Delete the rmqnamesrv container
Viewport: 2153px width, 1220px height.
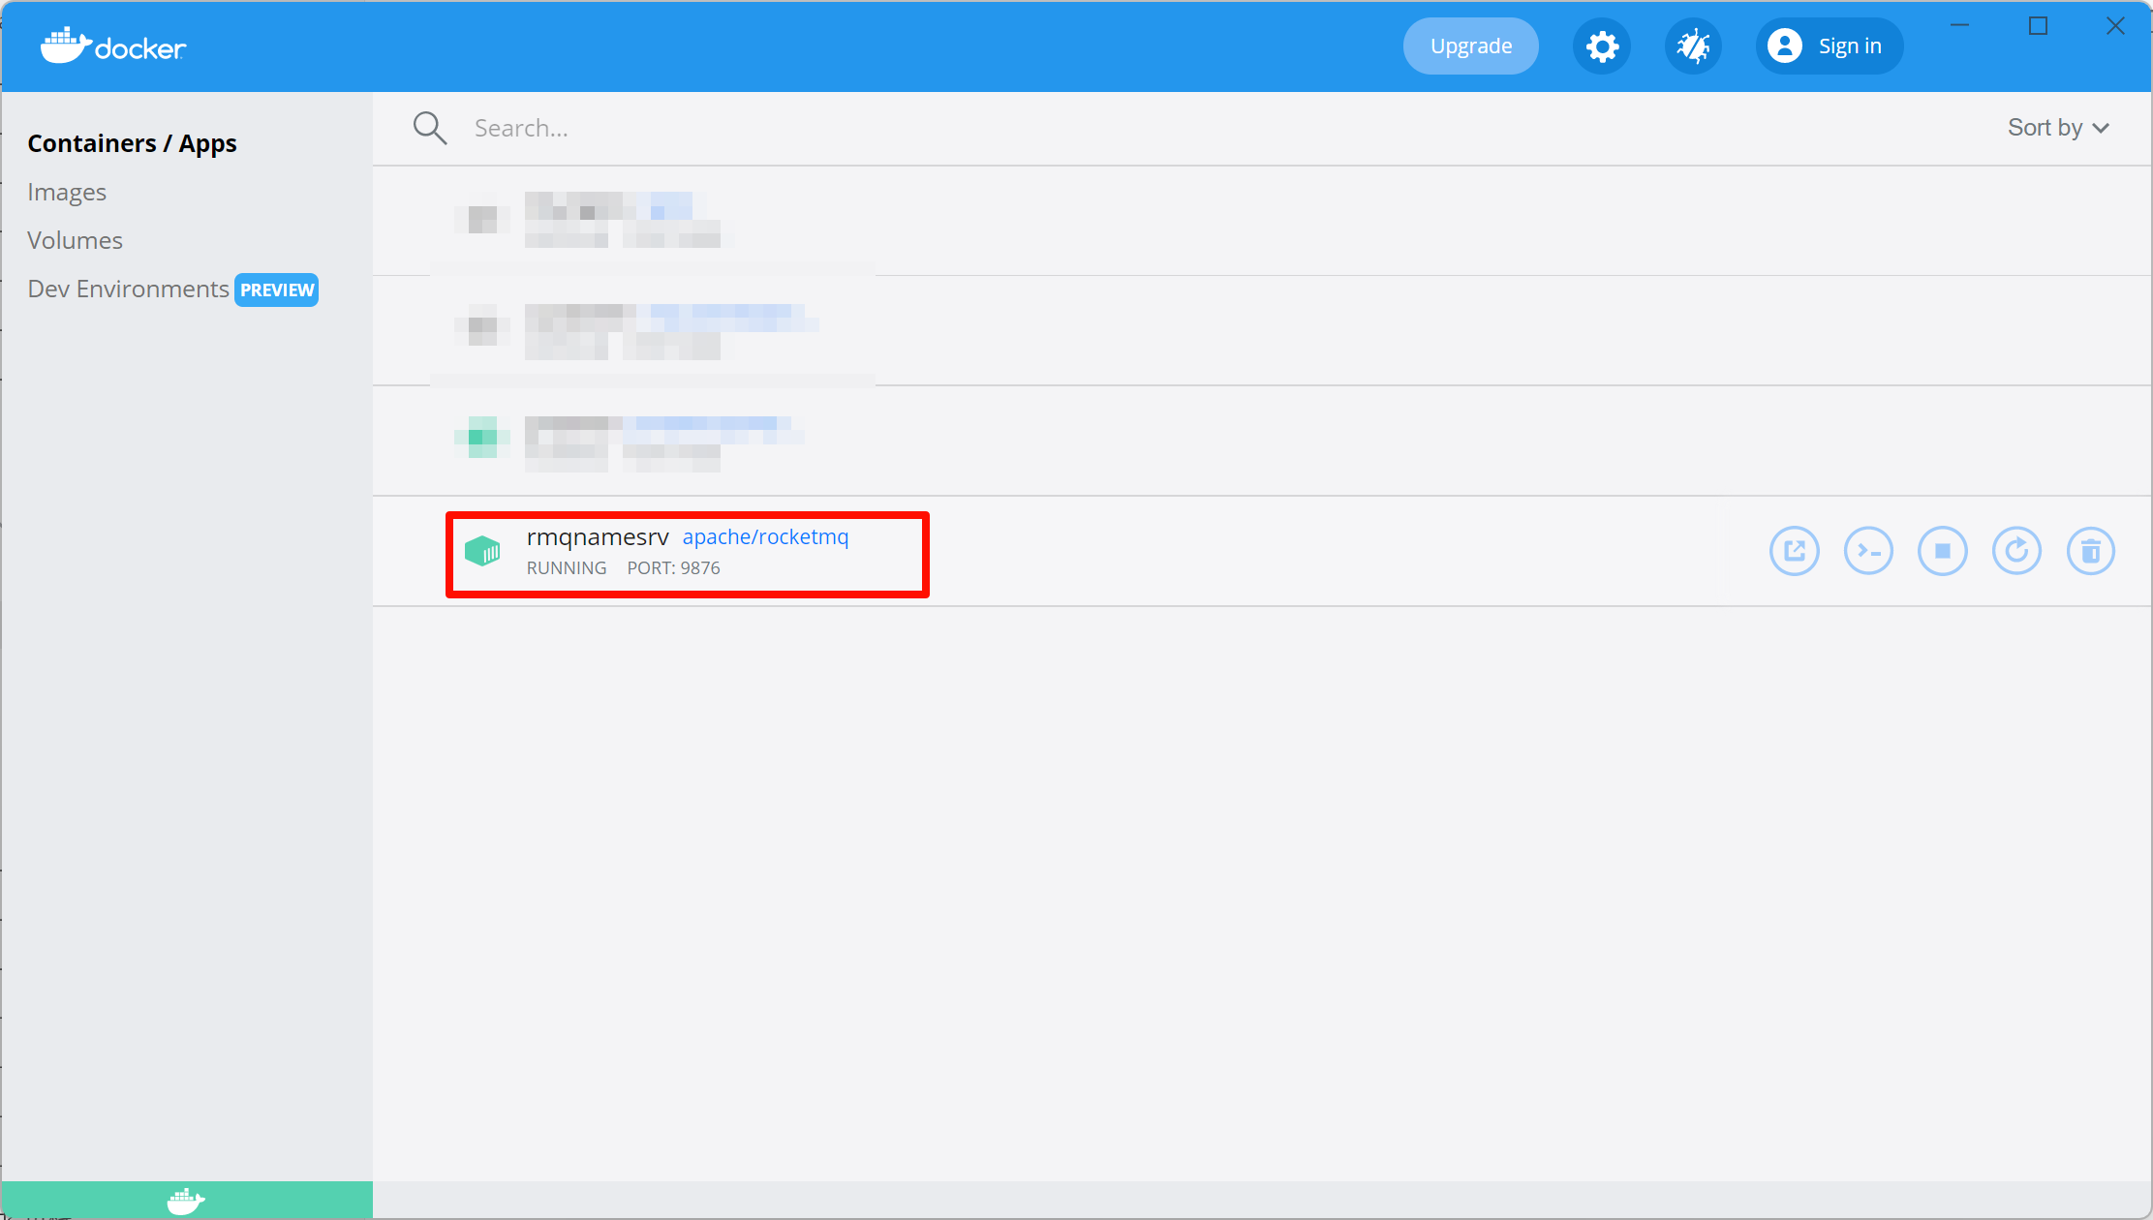pyautogui.click(x=2091, y=550)
